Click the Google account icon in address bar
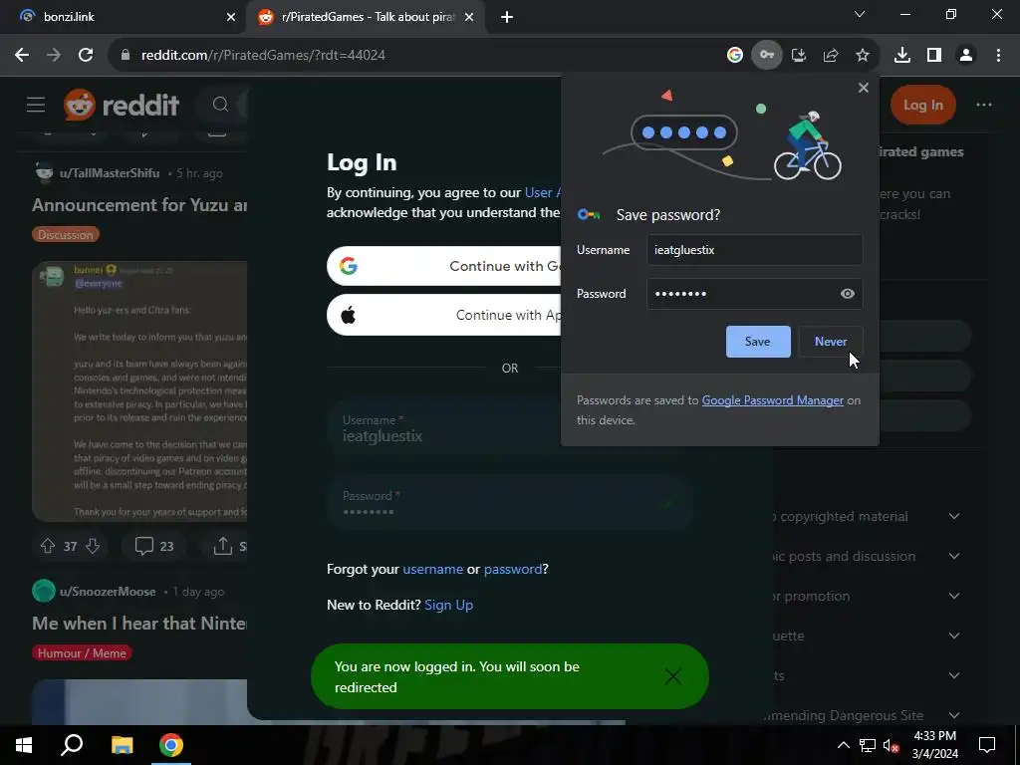This screenshot has width=1020, height=765. (735, 56)
